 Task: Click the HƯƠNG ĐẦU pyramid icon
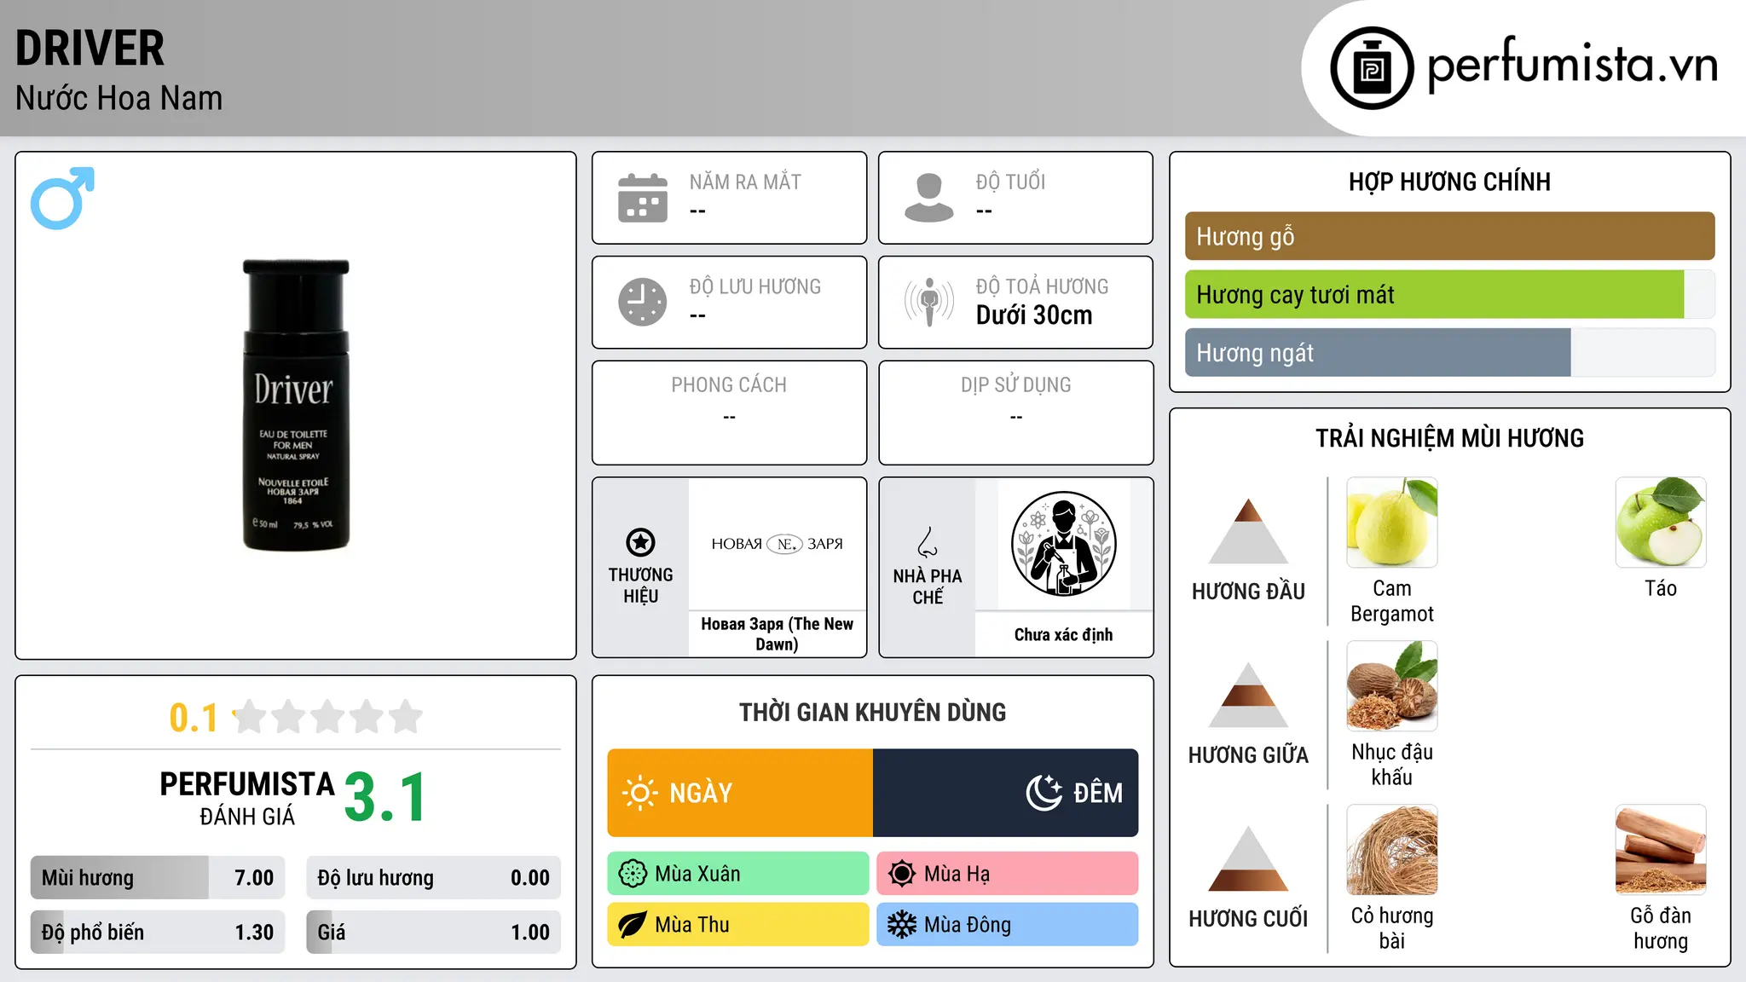(x=1248, y=531)
